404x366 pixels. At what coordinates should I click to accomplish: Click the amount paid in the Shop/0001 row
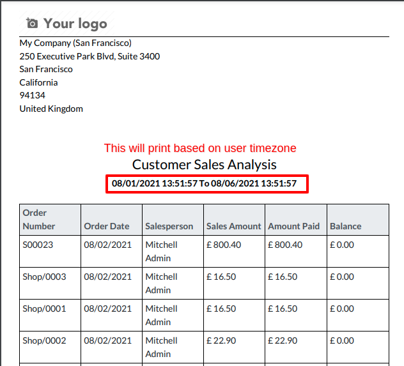point(283,309)
